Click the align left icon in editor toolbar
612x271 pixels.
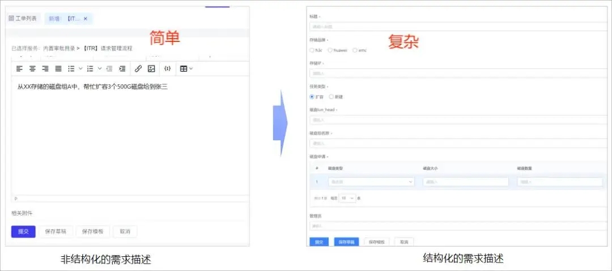coord(19,68)
